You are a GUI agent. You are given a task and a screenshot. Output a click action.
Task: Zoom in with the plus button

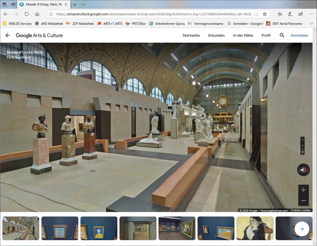(x=303, y=190)
